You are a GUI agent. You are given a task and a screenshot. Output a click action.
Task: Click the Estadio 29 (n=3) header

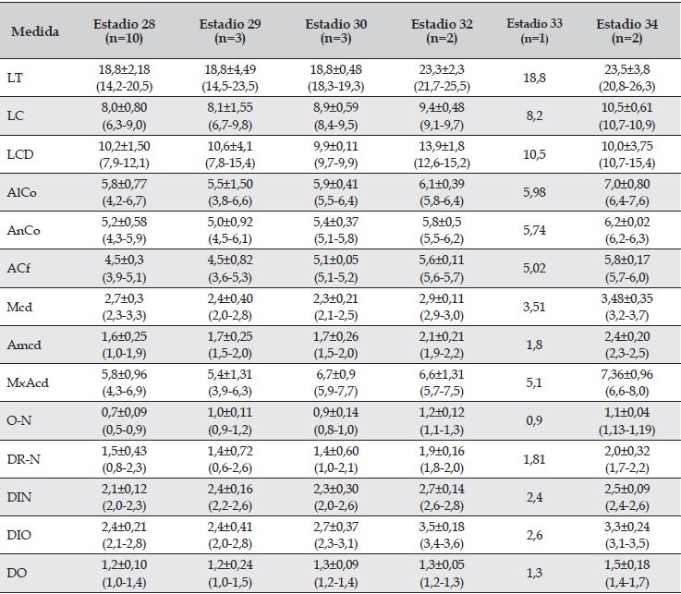click(228, 32)
